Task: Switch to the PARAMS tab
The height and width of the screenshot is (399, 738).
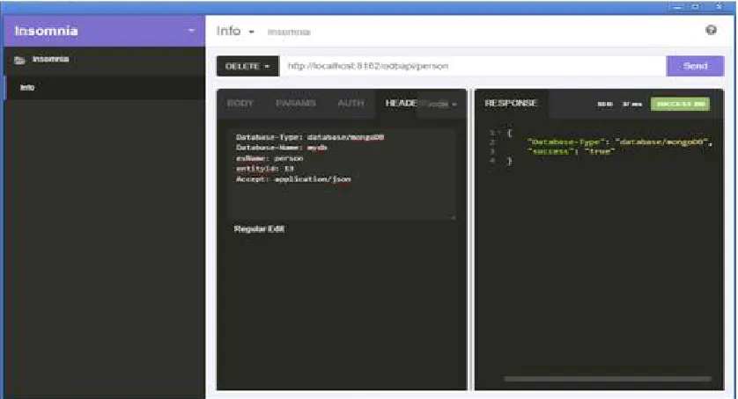Action: [x=296, y=103]
